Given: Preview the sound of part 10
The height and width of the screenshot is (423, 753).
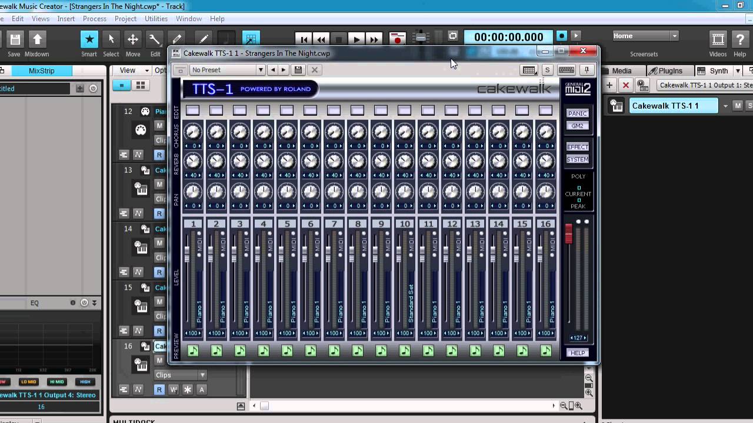Looking at the screenshot, I should tap(405, 351).
